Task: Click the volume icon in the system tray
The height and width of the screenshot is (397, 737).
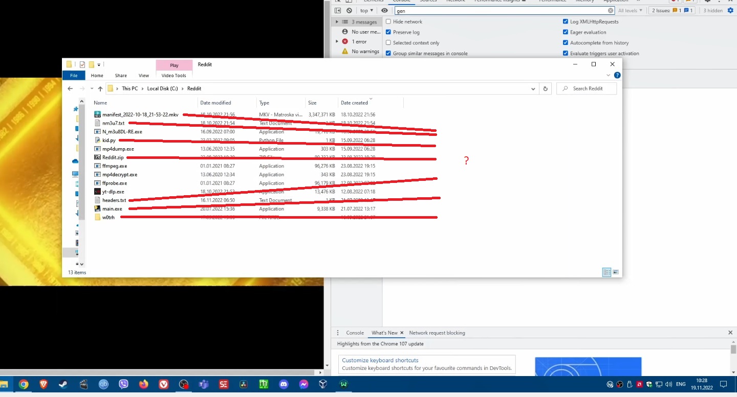Action: [x=668, y=384]
